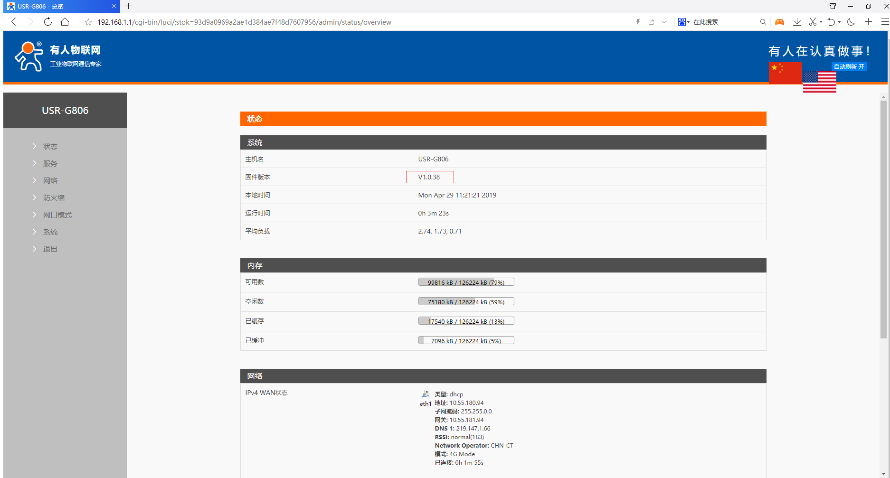Open the search engine selector dropdown

(x=684, y=22)
